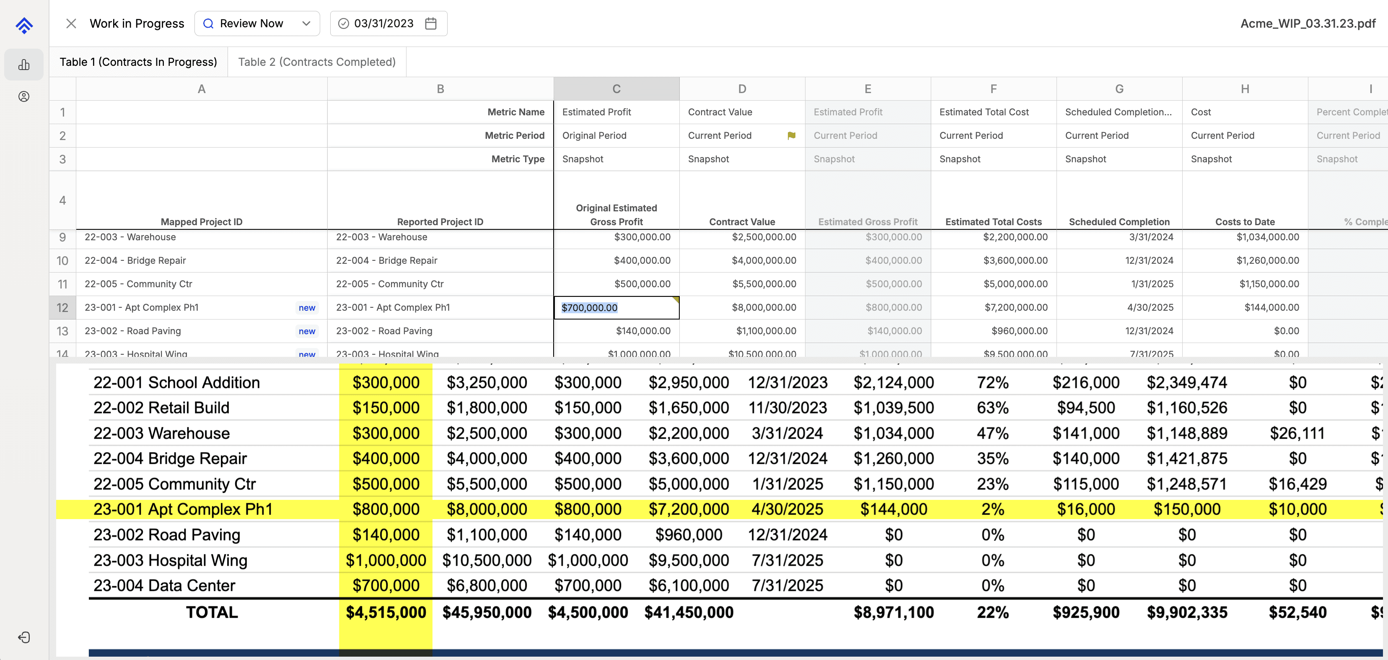Click PDF total $45,950,000
The width and height of the screenshot is (1388, 660).
pos(487,613)
